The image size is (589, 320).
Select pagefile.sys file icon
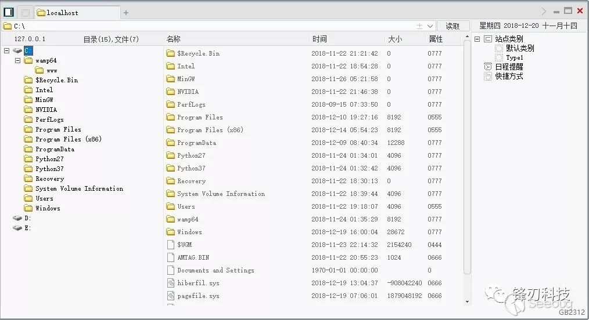(x=171, y=295)
